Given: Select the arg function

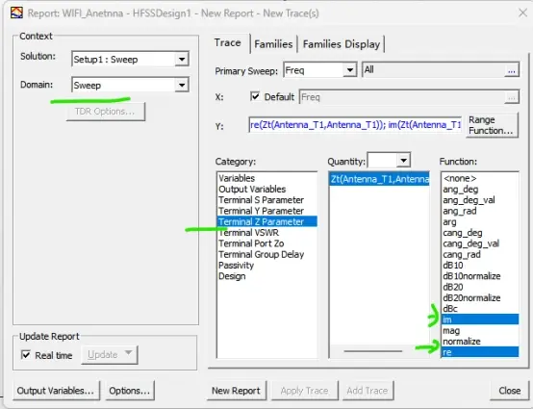Looking at the screenshot, I should click(449, 221).
